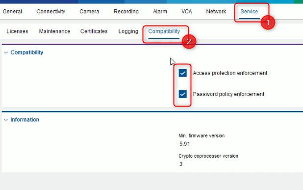Open the Alarm tab
303x190 pixels.
tap(160, 12)
